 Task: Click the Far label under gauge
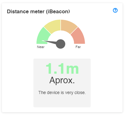78,47
